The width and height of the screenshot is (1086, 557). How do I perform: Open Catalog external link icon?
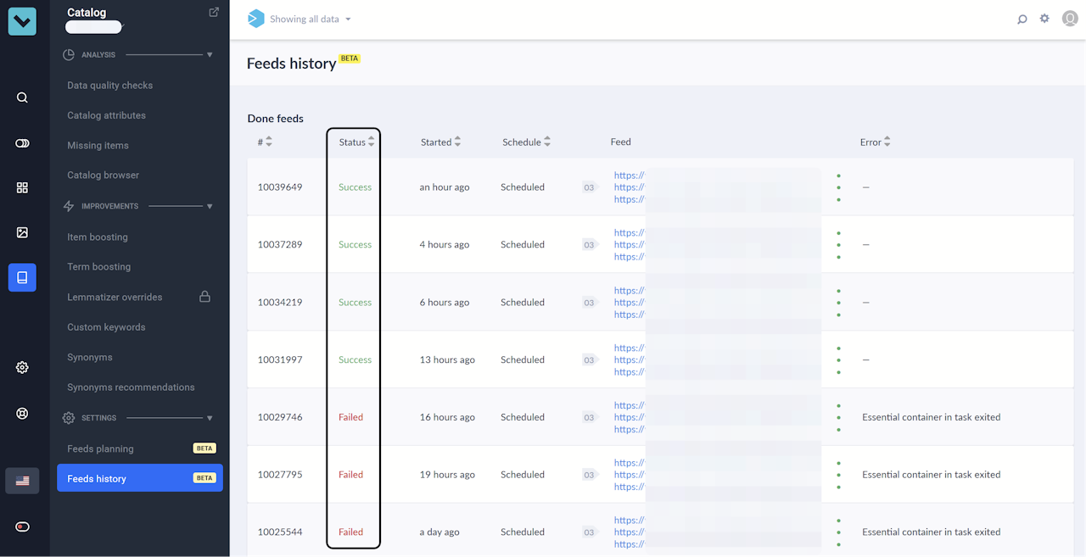(x=214, y=12)
